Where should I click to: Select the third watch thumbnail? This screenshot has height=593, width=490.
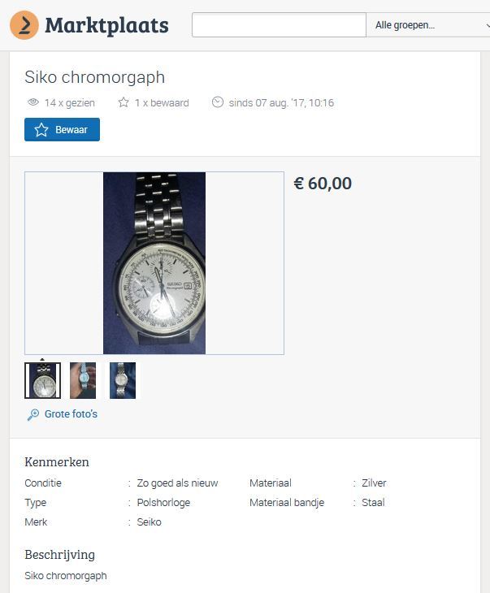point(123,380)
